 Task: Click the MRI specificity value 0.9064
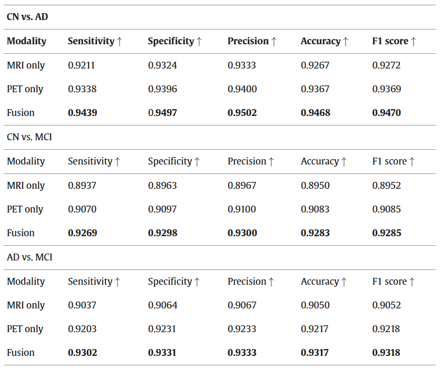[162, 305]
